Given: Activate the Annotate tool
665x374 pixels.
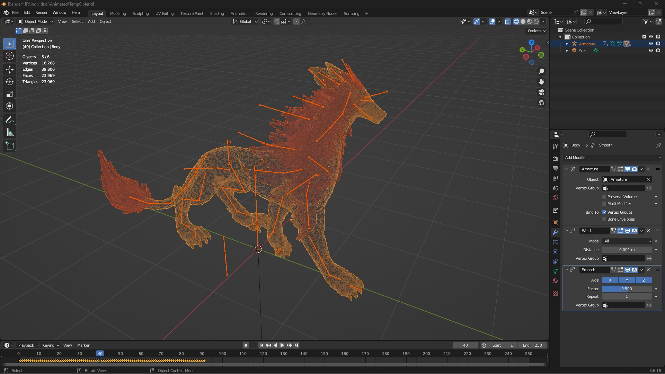Looking at the screenshot, I should click(10, 120).
